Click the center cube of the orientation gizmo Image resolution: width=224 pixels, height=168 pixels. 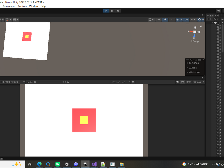click(x=195, y=32)
